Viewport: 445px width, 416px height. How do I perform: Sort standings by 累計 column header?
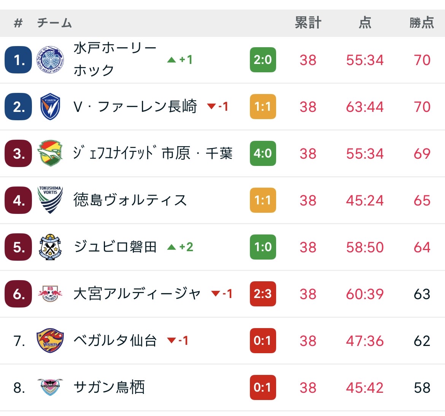[308, 23]
